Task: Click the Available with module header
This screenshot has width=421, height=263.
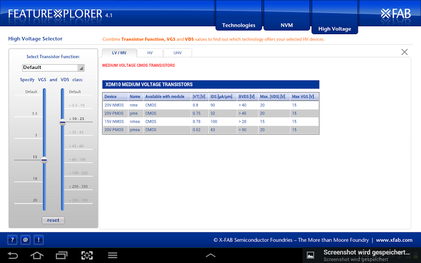Action: click(x=167, y=97)
